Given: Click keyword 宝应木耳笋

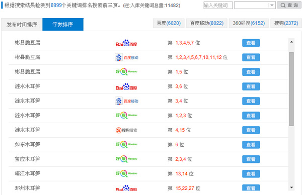Looking at the screenshot, I should (x=28, y=159).
